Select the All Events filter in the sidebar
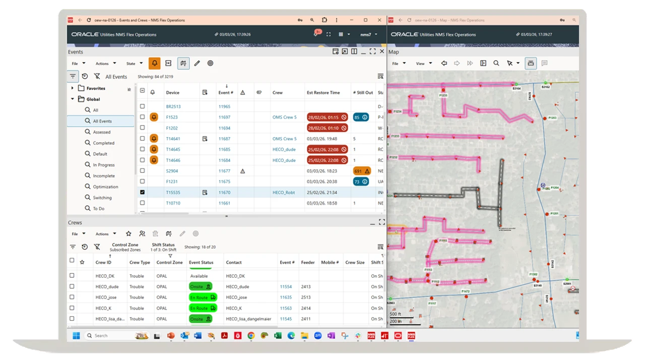Image resolution: width=645 pixels, height=363 pixels. 102,120
